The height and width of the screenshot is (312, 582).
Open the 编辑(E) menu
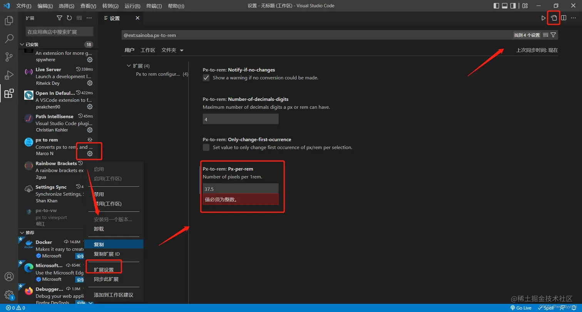pos(45,6)
